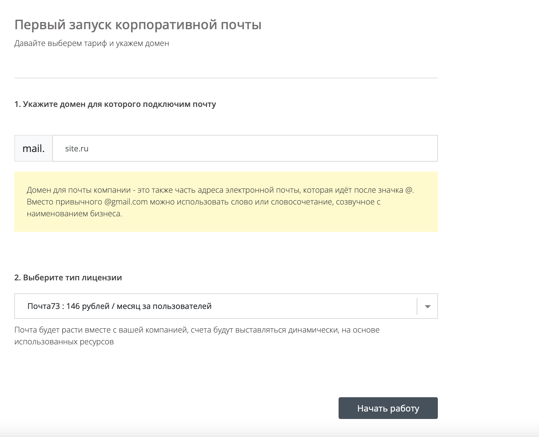Click the step 1 "Укажите домен" label
The height and width of the screenshot is (437, 539).
[x=115, y=104]
